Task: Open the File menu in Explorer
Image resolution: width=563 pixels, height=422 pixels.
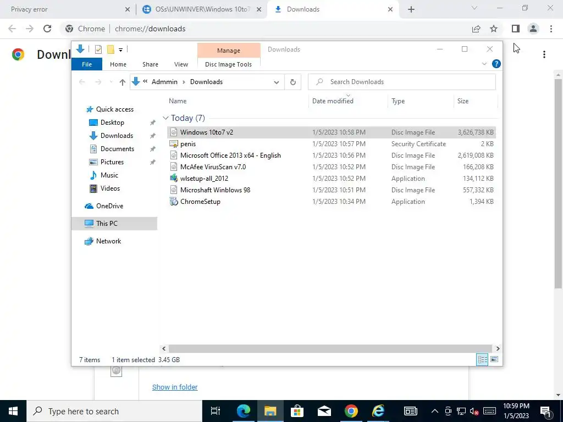Action: click(x=87, y=64)
